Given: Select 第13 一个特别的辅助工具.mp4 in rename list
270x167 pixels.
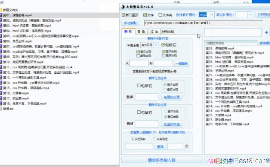Looking at the screenshot, I should coord(227,102).
